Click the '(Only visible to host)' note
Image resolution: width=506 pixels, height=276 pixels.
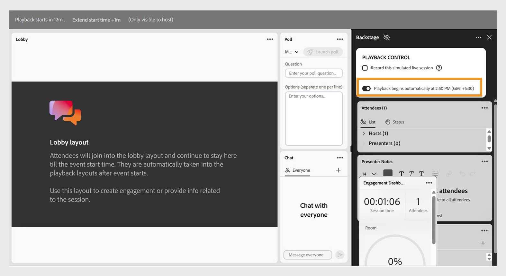151,20
